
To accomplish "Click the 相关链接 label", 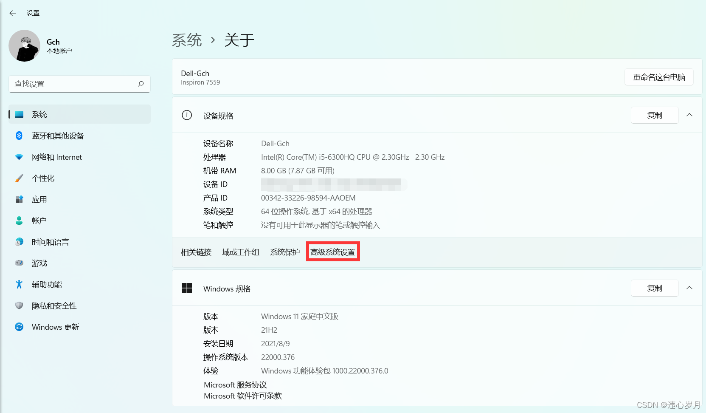I will [x=196, y=252].
